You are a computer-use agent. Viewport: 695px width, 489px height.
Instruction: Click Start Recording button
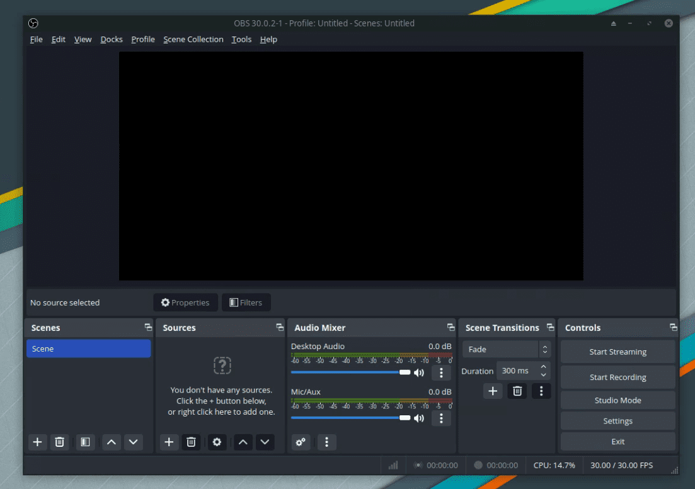coord(617,377)
